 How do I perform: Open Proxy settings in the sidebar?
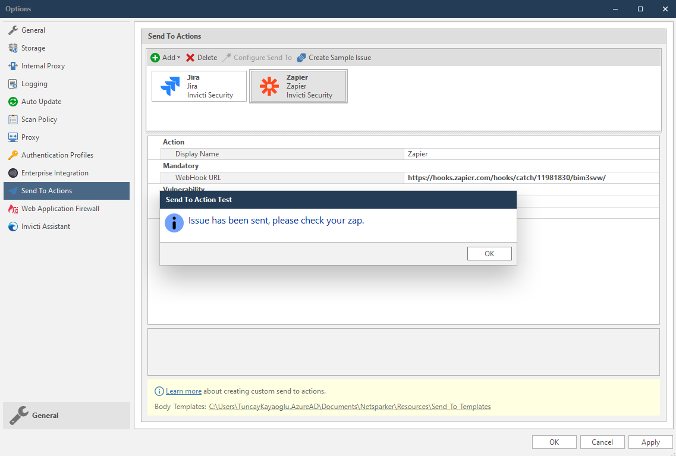(x=29, y=137)
